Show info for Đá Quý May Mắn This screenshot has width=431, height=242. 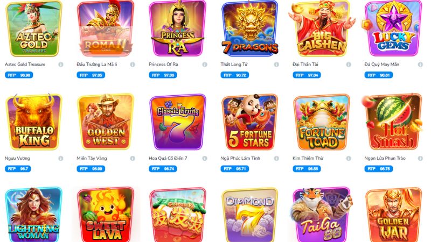click(420, 65)
